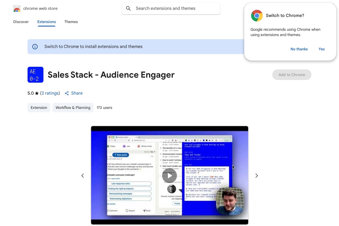
Task: Open the 3 ratings link
Action: [x=50, y=93]
